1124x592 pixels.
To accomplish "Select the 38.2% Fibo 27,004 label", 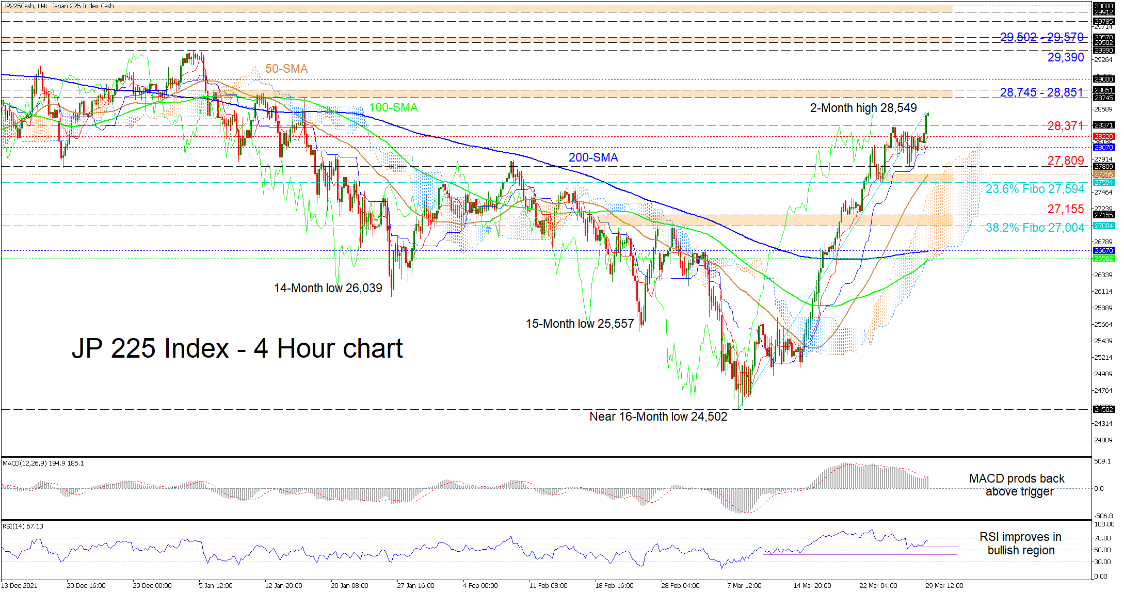I will 1035,228.
